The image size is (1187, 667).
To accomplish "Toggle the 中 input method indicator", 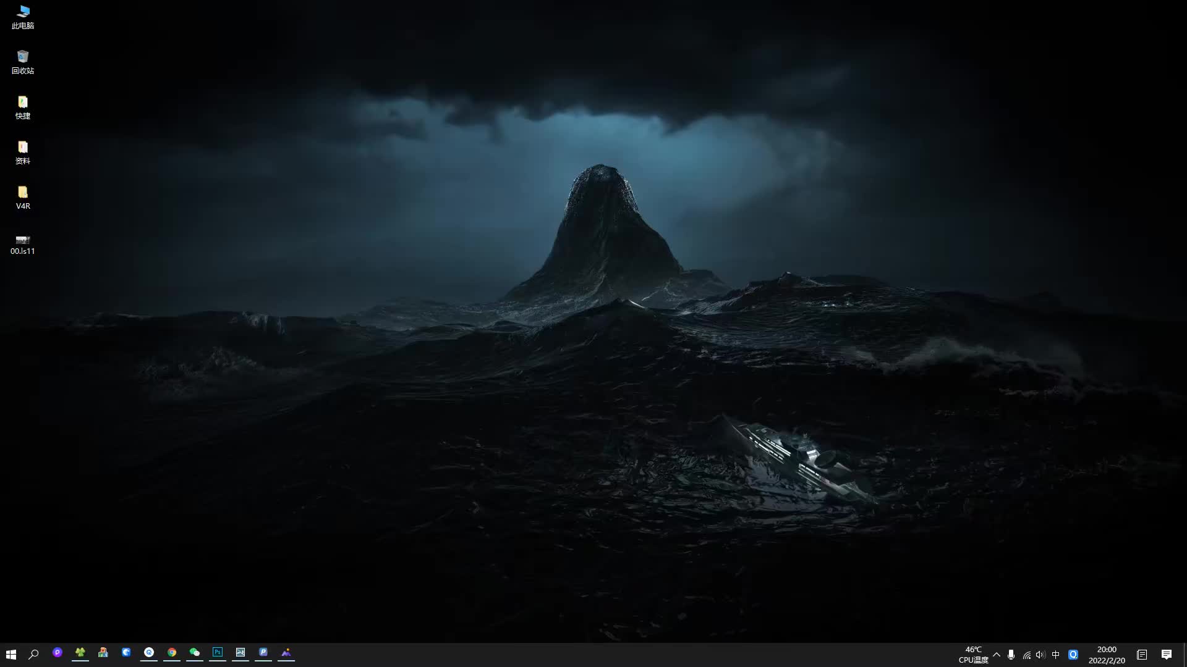I will [x=1056, y=655].
